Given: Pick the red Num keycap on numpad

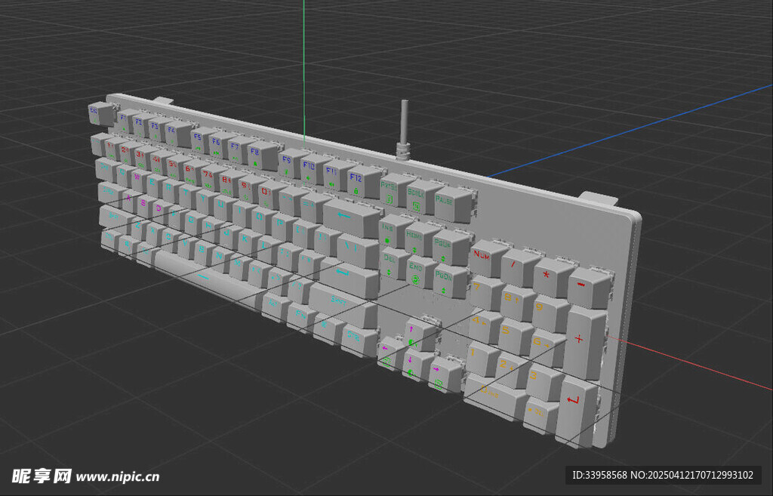Looking at the screenshot, I should (x=487, y=258).
